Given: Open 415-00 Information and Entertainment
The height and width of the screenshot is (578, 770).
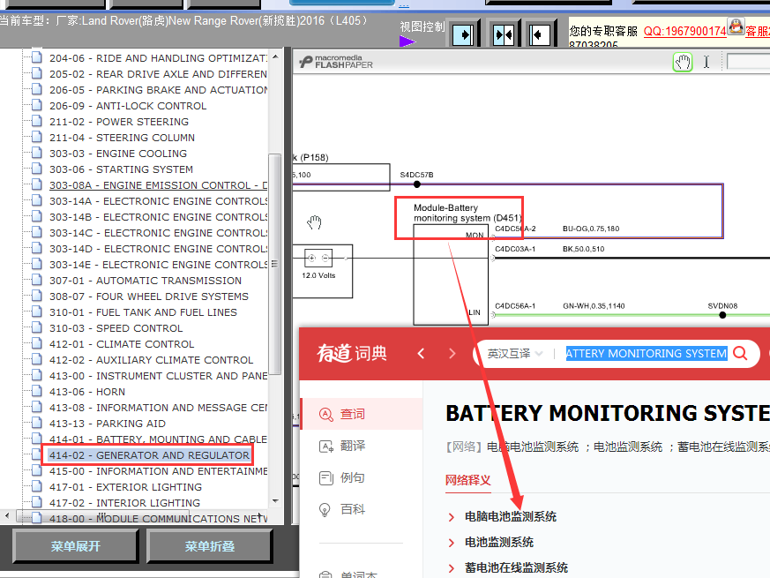Looking at the screenshot, I should pos(158,471).
